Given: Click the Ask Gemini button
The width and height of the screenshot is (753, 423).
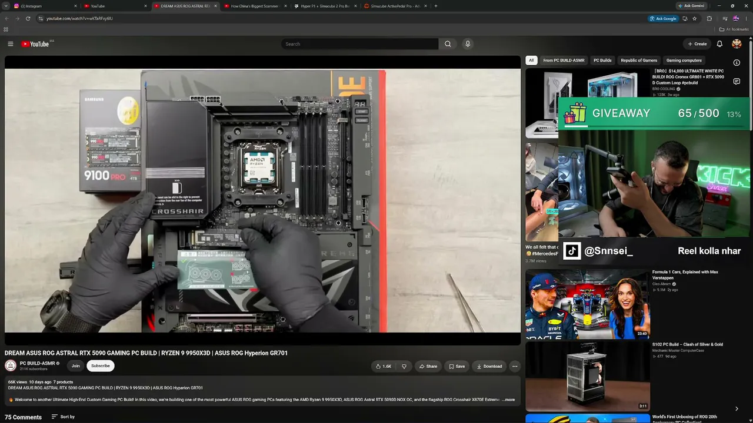Looking at the screenshot, I should tap(691, 6).
